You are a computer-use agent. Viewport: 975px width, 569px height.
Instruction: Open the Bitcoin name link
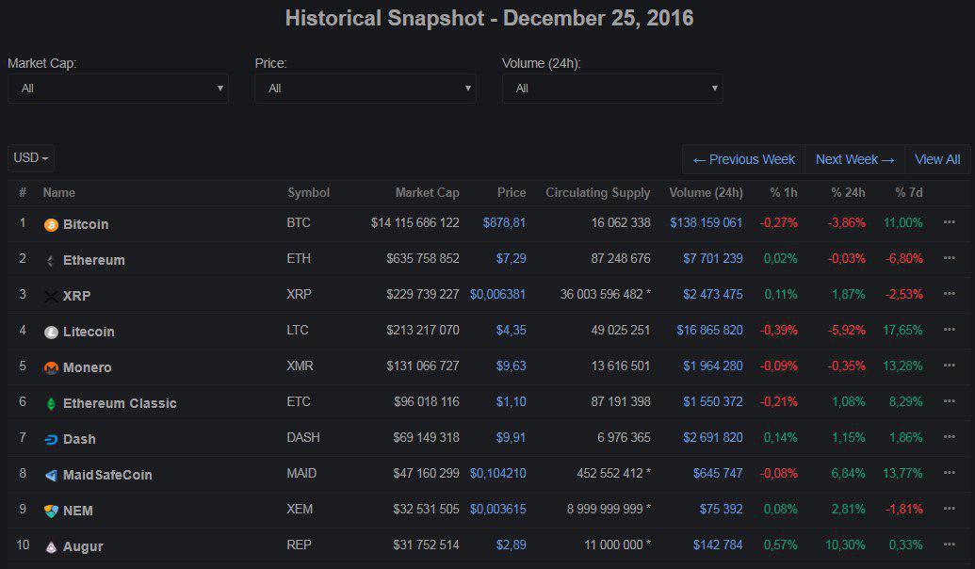coord(86,224)
